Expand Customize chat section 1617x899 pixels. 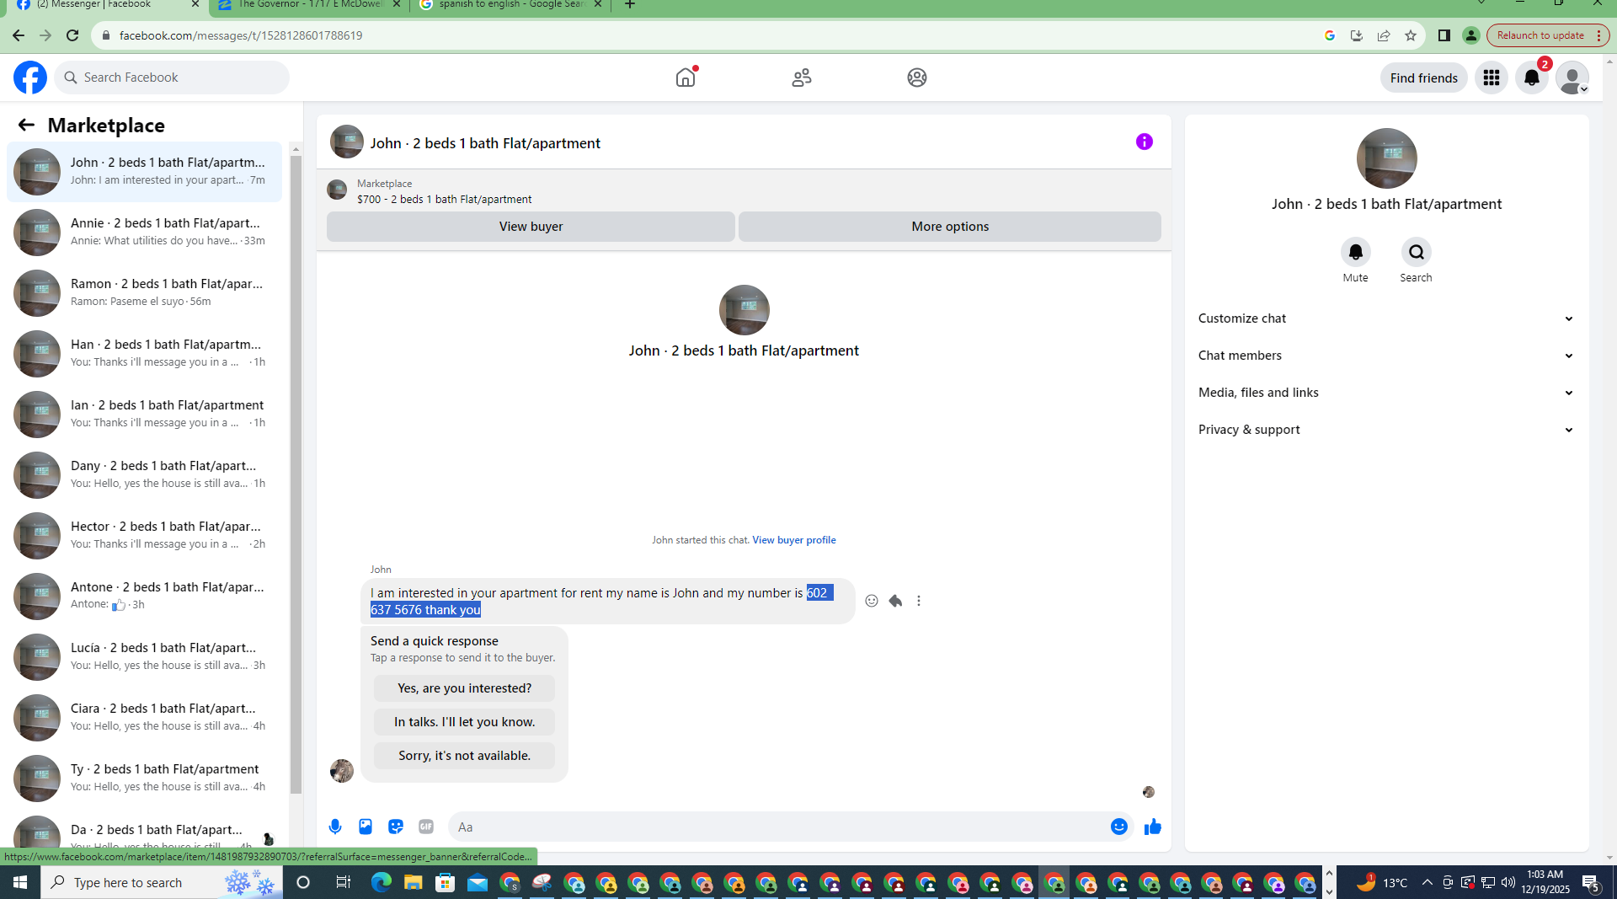pyautogui.click(x=1386, y=318)
